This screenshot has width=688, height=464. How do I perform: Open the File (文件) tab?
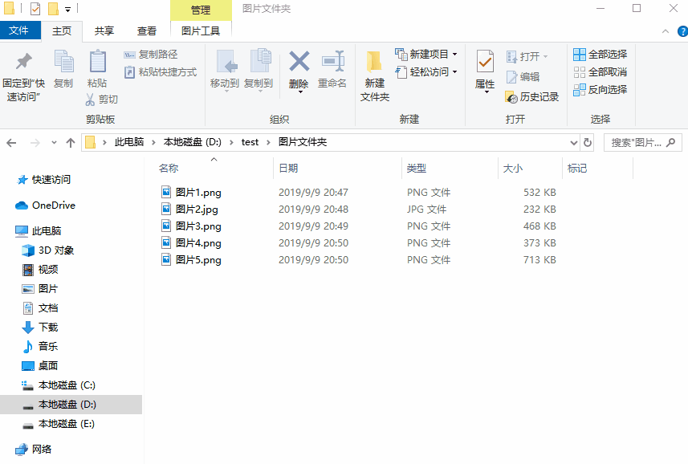coord(19,31)
